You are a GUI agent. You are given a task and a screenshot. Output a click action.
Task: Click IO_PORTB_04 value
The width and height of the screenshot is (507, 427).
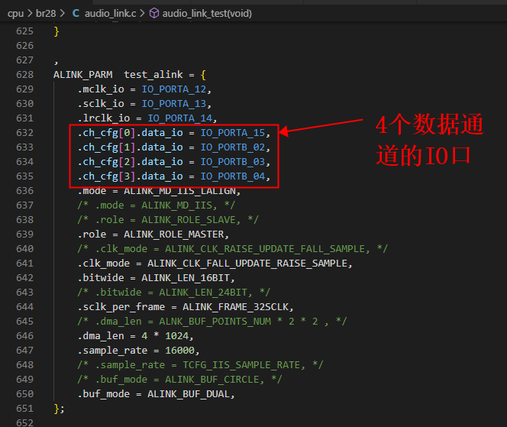coord(233,176)
